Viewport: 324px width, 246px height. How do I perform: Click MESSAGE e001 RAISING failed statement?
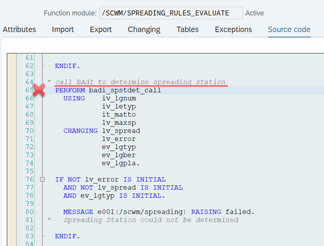[x=159, y=212]
